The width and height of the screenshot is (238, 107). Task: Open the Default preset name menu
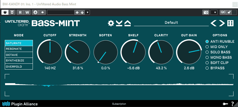tap(171, 23)
